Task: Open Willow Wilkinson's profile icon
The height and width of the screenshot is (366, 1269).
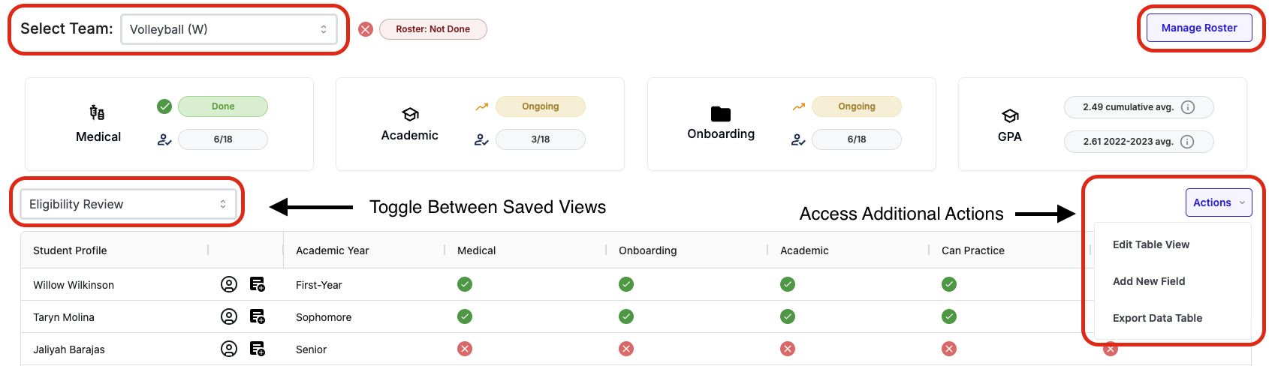Action: click(229, 284)
